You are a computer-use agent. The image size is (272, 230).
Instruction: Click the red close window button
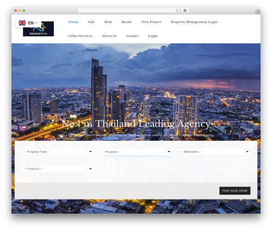[x=16, y=11]
